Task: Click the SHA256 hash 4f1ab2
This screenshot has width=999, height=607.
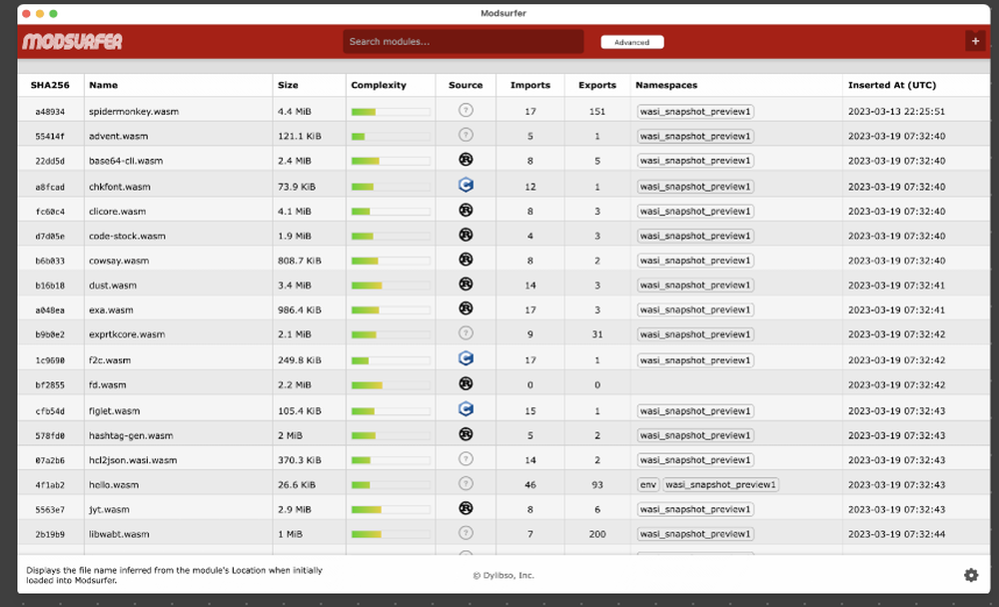Action: 50,485
